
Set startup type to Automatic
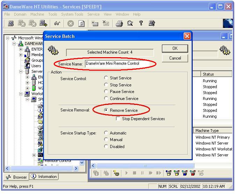point(106,133)
